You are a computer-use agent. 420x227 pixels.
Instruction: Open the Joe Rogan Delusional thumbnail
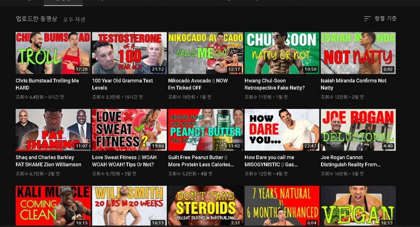point(358,130)
